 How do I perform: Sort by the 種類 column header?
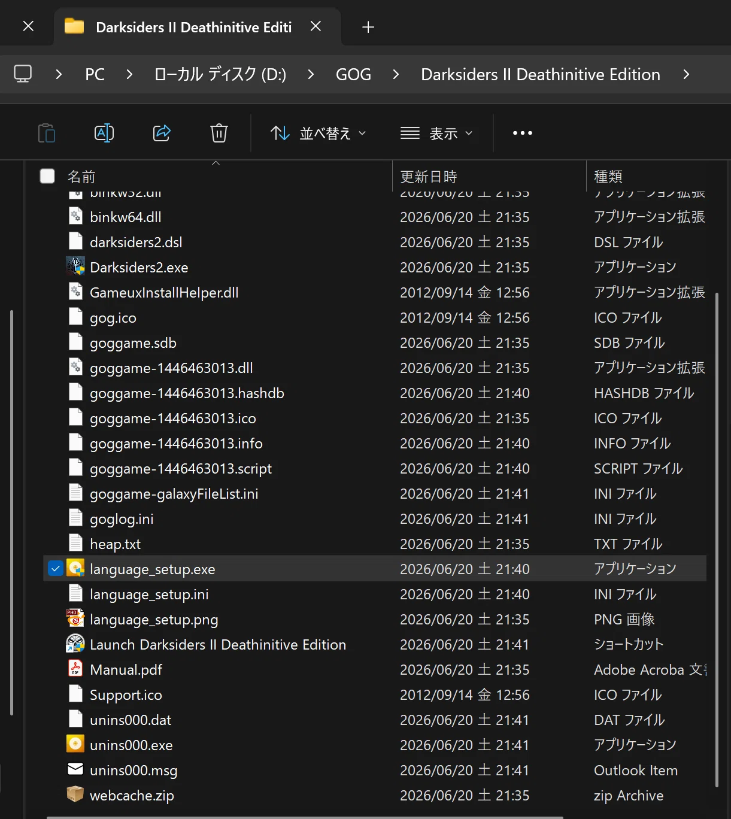click(608, 177)
